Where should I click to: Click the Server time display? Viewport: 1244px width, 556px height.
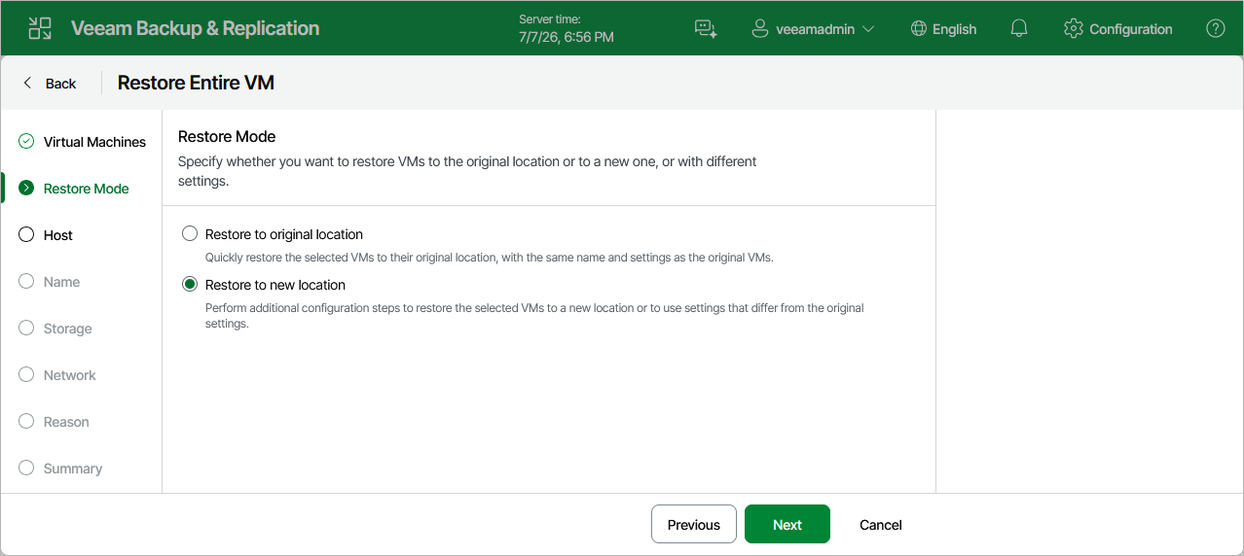click(567, 28)
